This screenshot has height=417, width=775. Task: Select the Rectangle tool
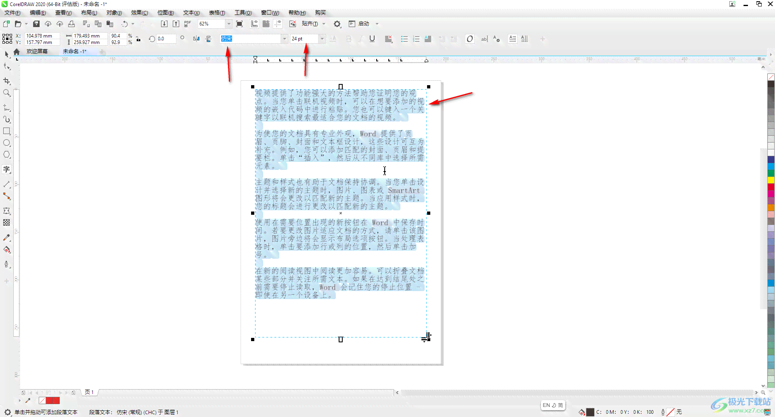(x=6, y=131)
